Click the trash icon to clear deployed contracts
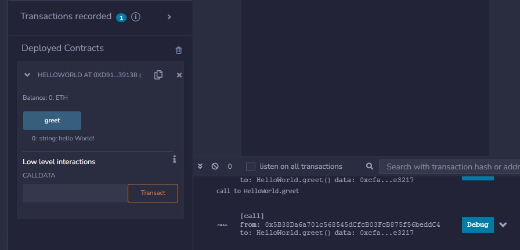 coord(179,50)
